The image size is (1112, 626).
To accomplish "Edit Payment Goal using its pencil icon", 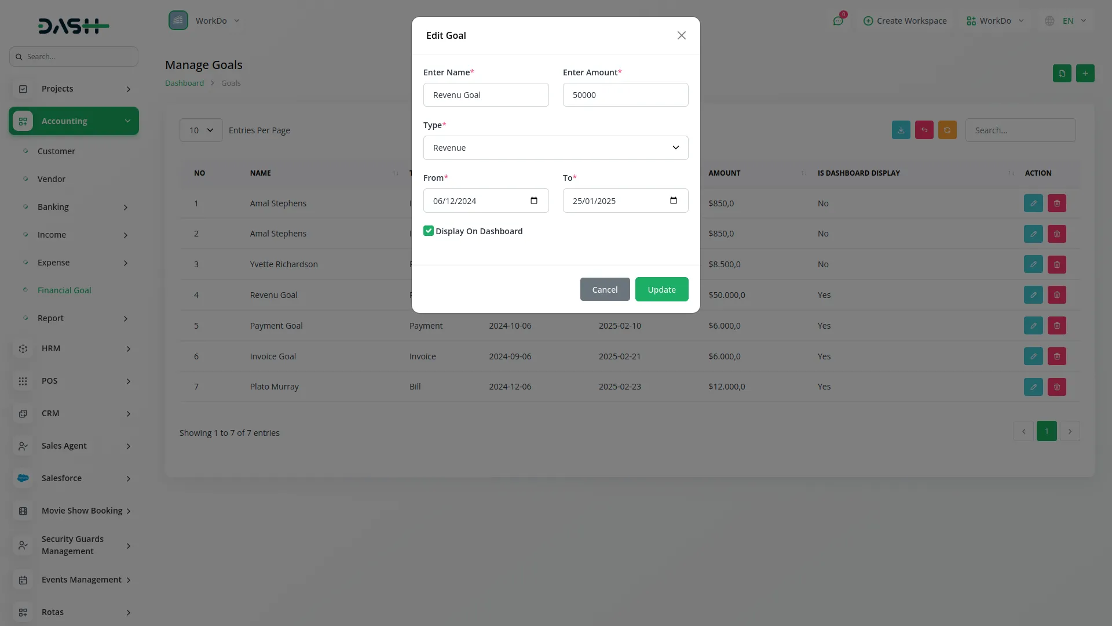I will (1033, 325).
